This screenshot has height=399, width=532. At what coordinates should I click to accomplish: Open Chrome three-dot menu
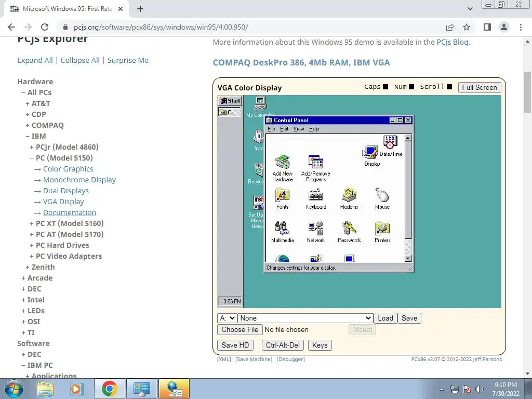click(521, 27)
